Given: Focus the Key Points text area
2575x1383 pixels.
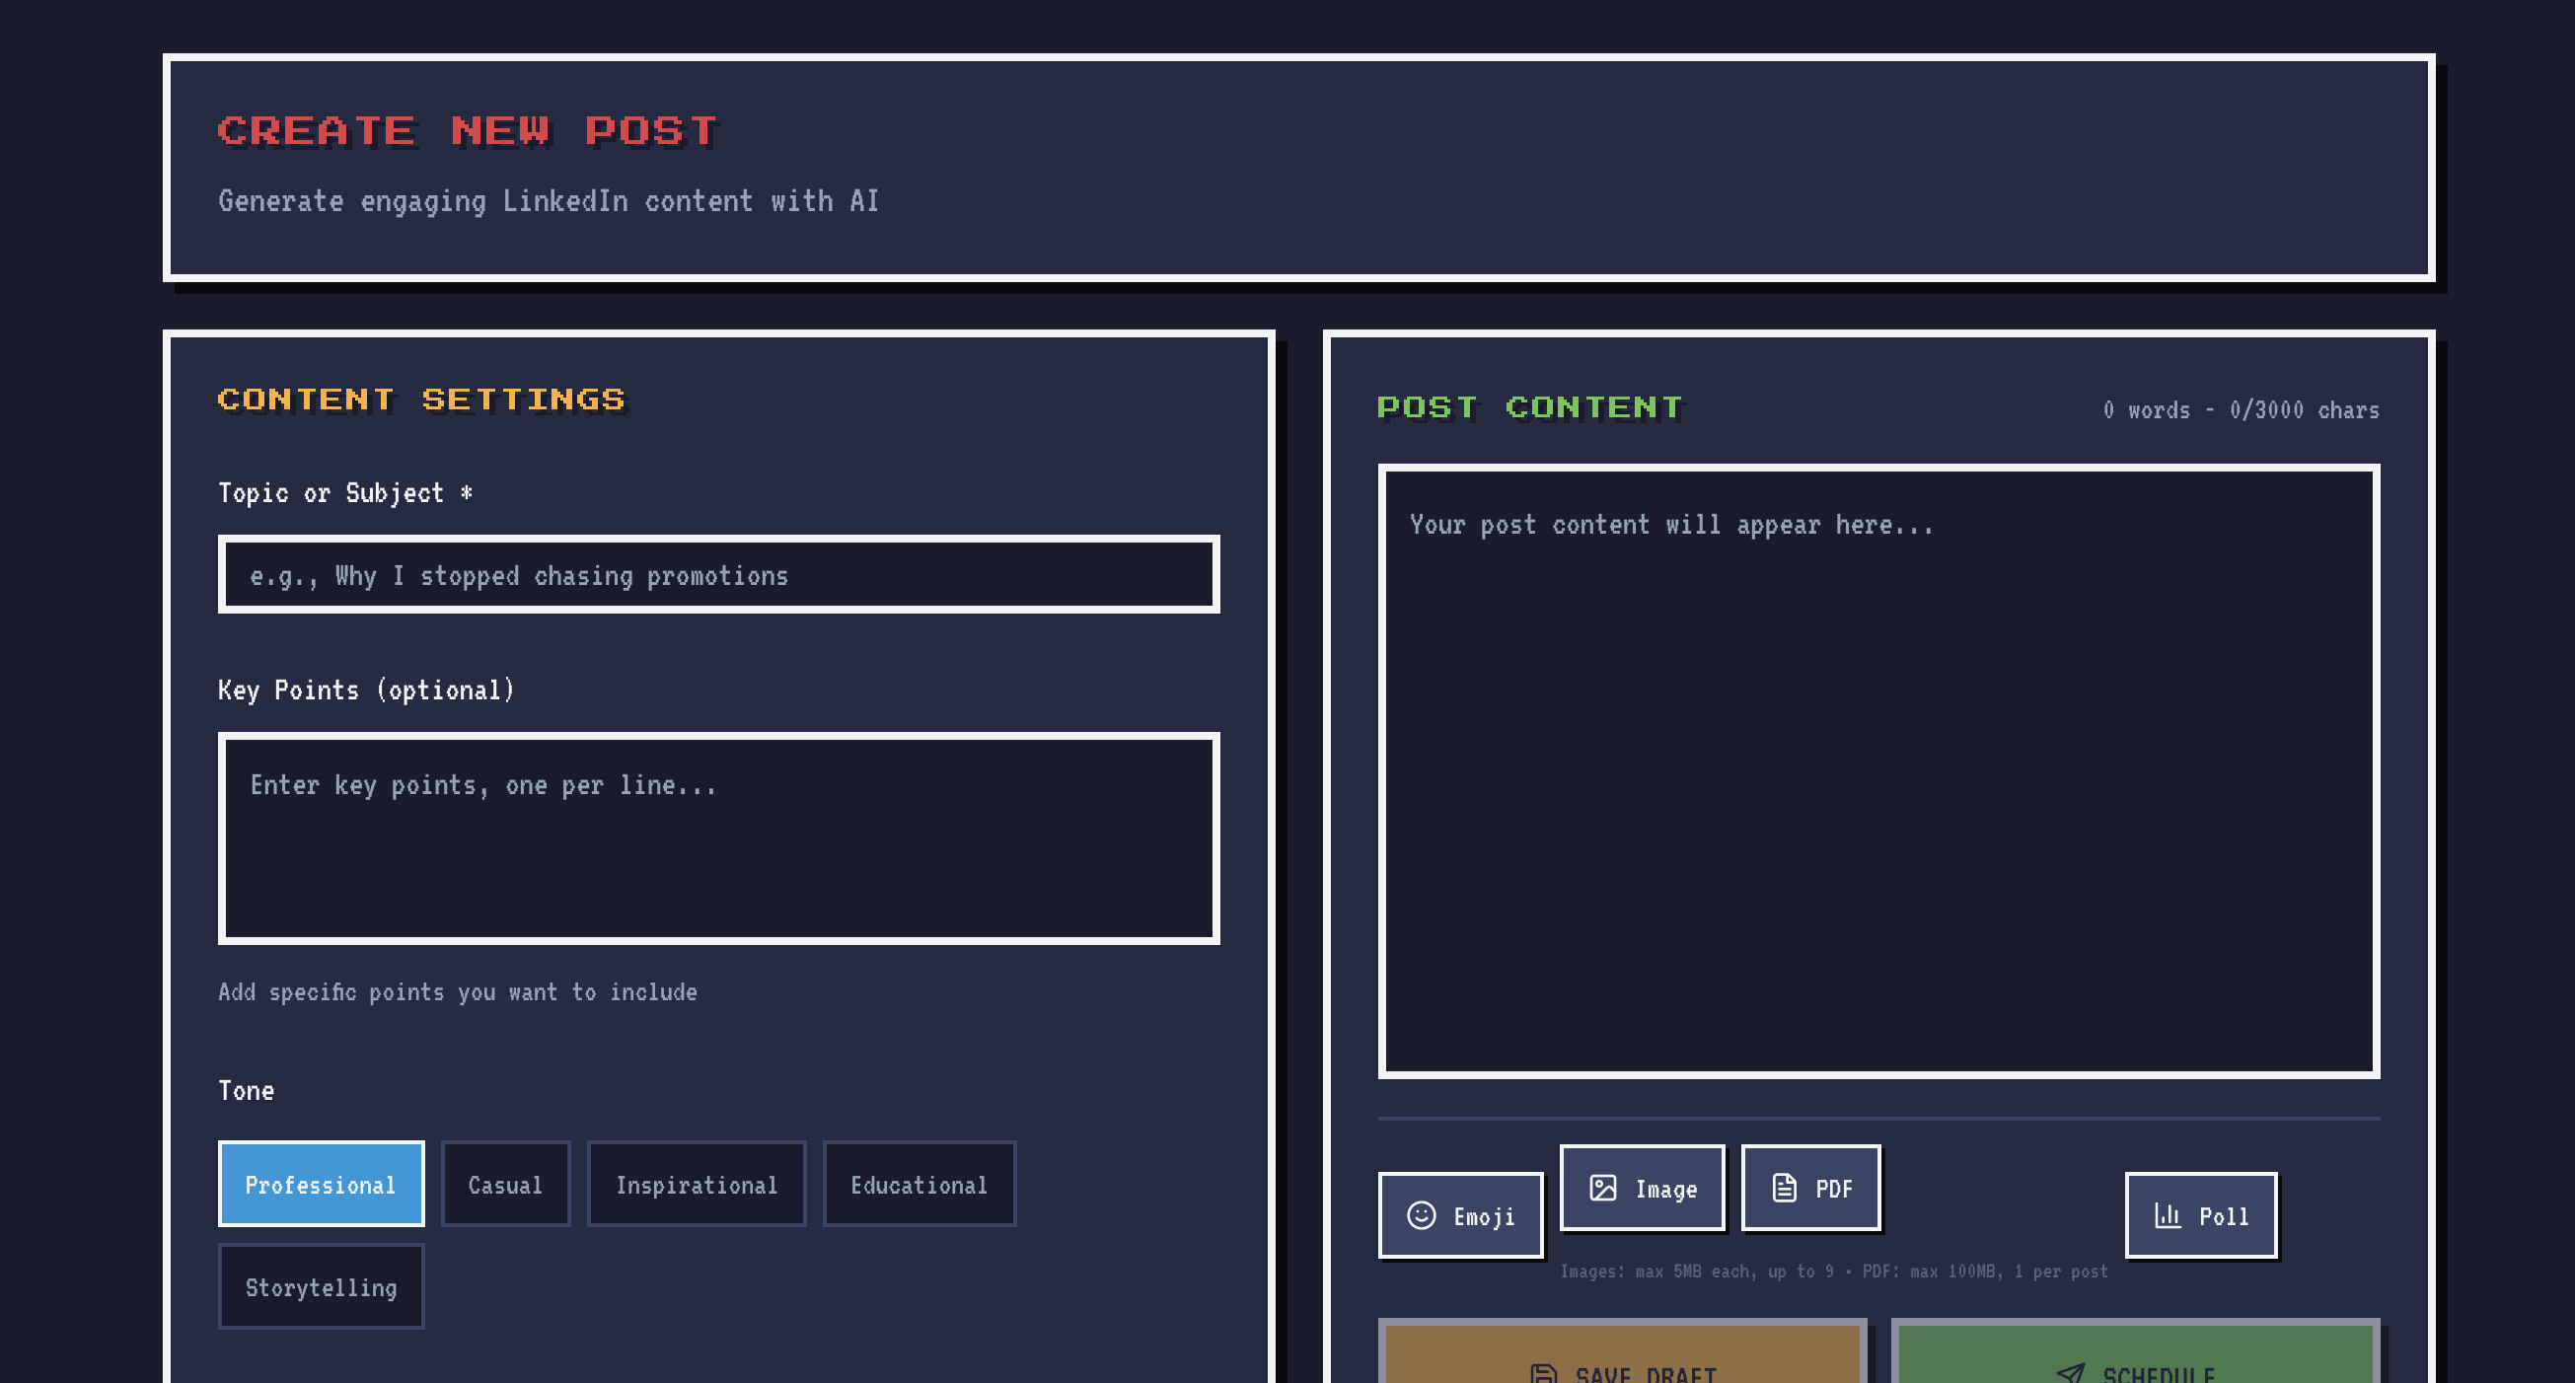Looking at the screenshot, I should coord(717,839).
